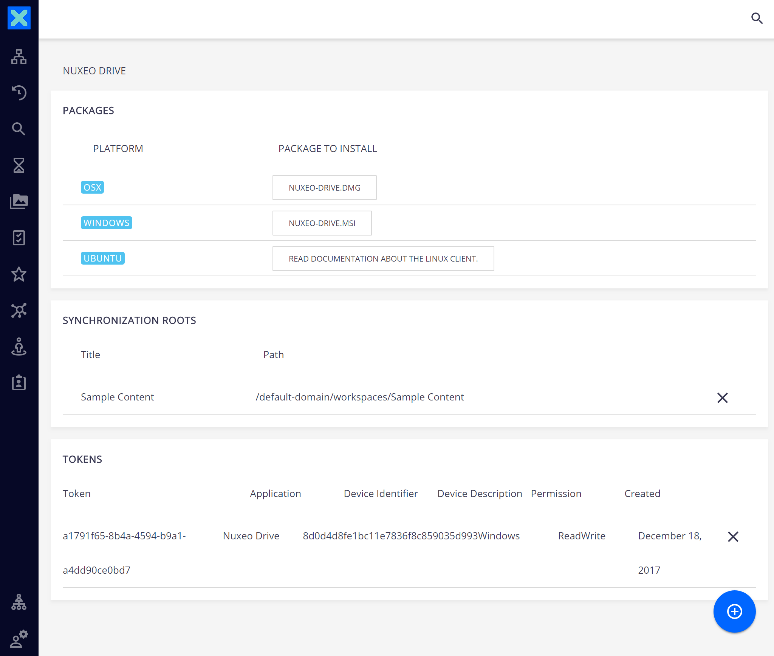
Task: Click the Path column header
Action: tap(274, 355)
